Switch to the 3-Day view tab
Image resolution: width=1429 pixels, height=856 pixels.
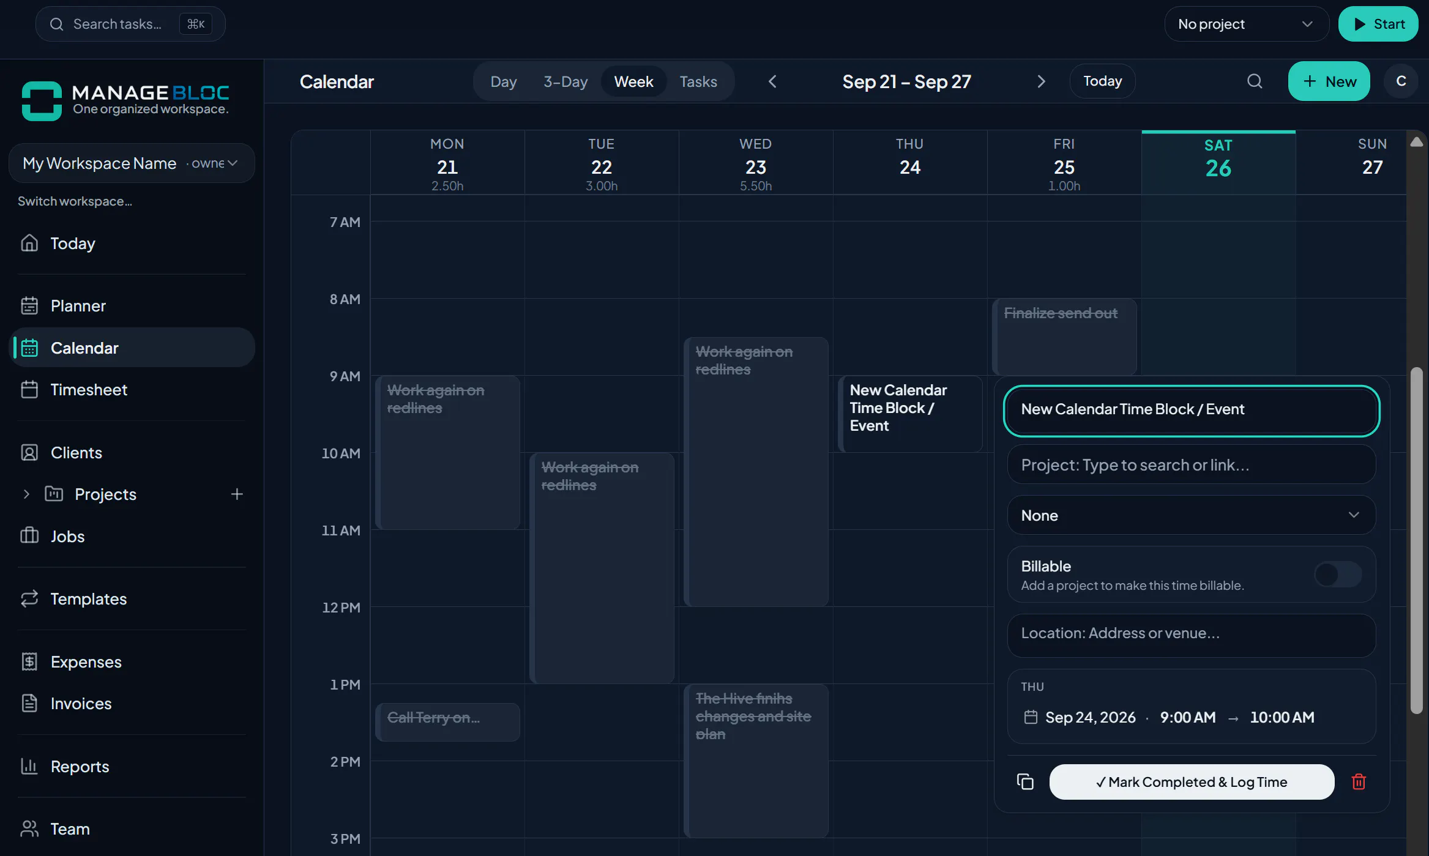(x=565, y=81)
